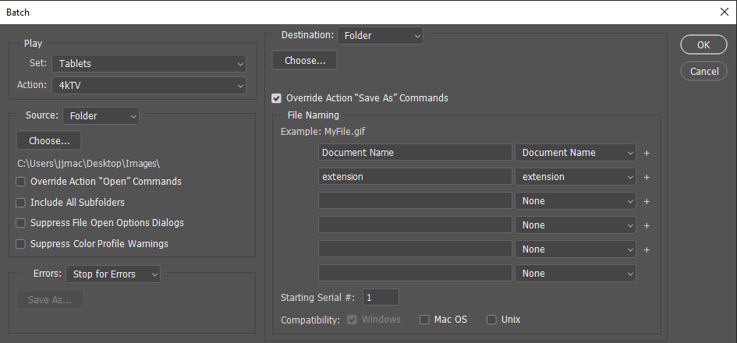Click the Starting Serial number field

click(x=381, y=297)
